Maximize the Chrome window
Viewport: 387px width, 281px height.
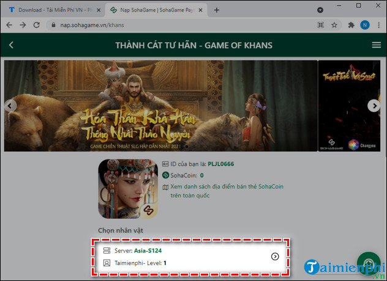click(358, 5)
